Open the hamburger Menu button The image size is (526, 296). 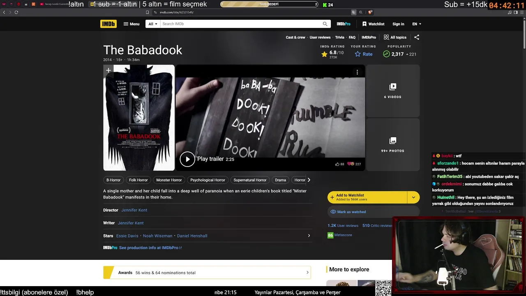[x=131, y=24]
